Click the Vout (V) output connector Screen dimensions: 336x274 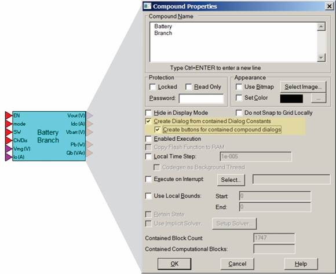point(89,115)
